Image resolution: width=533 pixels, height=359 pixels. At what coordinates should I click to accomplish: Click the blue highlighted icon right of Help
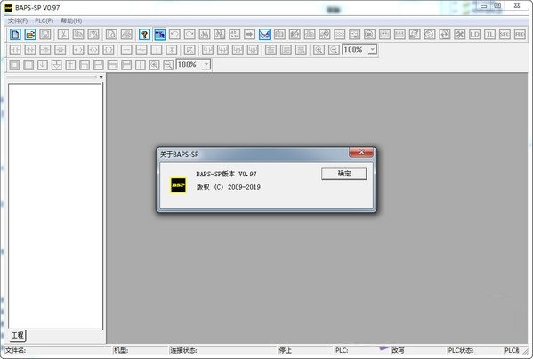(159, 35)
